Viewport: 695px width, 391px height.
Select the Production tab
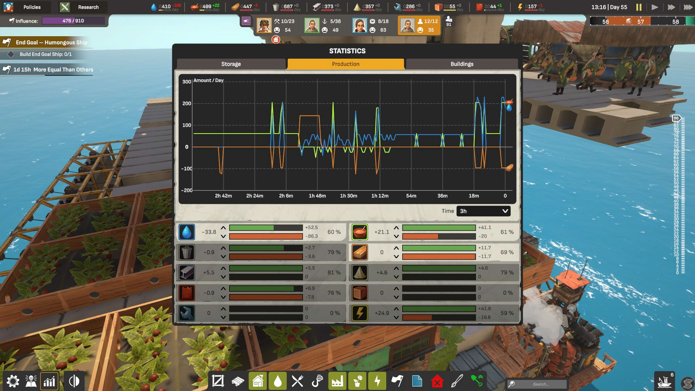pos(346,64)
